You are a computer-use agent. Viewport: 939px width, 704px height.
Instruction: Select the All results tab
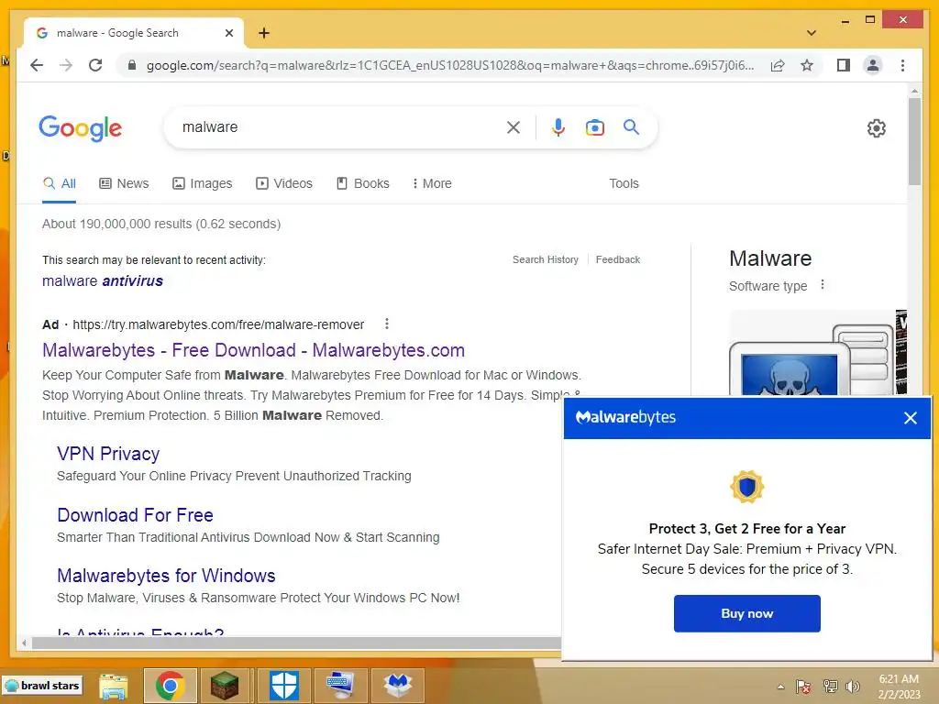(x=60, y=183)
